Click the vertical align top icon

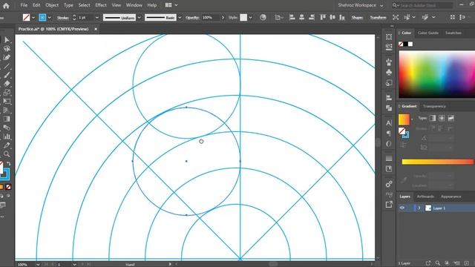click(323, 18)
